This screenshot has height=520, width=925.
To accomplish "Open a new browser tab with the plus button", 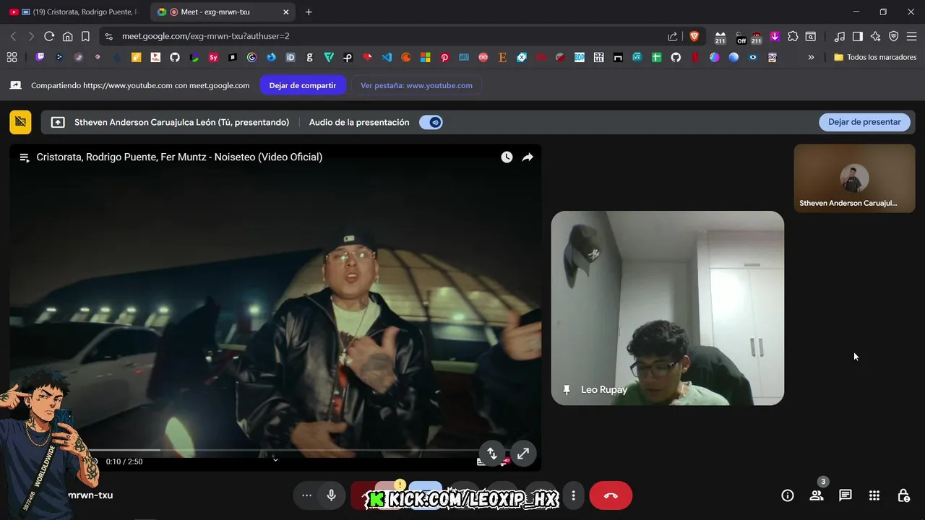I will pos(309,12).
